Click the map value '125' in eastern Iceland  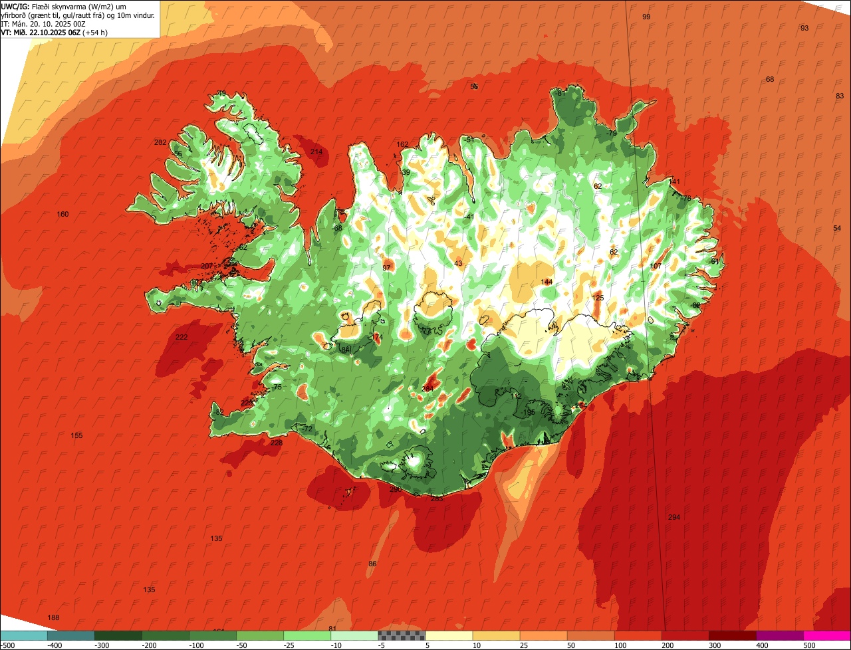pyautogui.click(x=598, y=298)
